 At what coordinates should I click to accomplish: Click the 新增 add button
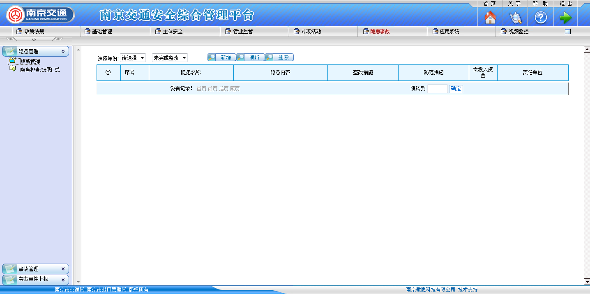[x=222, y=57]
